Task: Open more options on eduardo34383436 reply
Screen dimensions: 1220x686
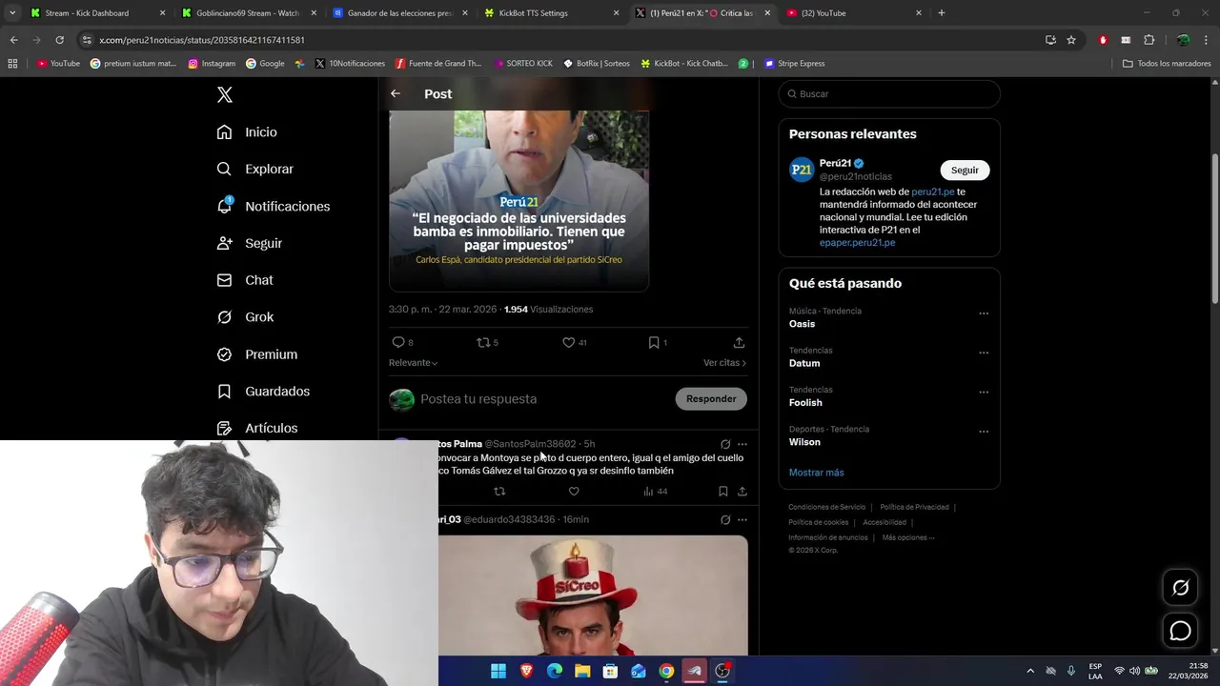Action: [x=742, y=520]
